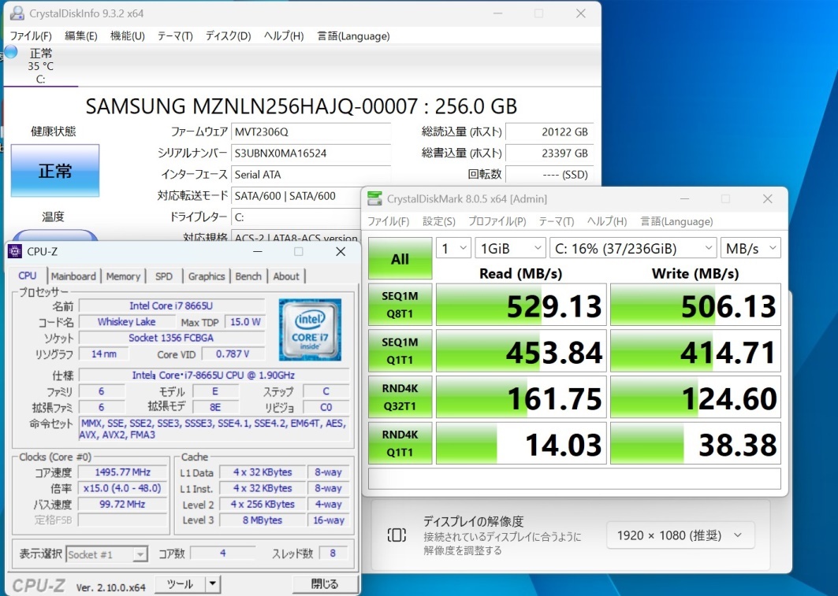Open プロファイル(P) menu in CrystalDiskMark

click(497, 221)
